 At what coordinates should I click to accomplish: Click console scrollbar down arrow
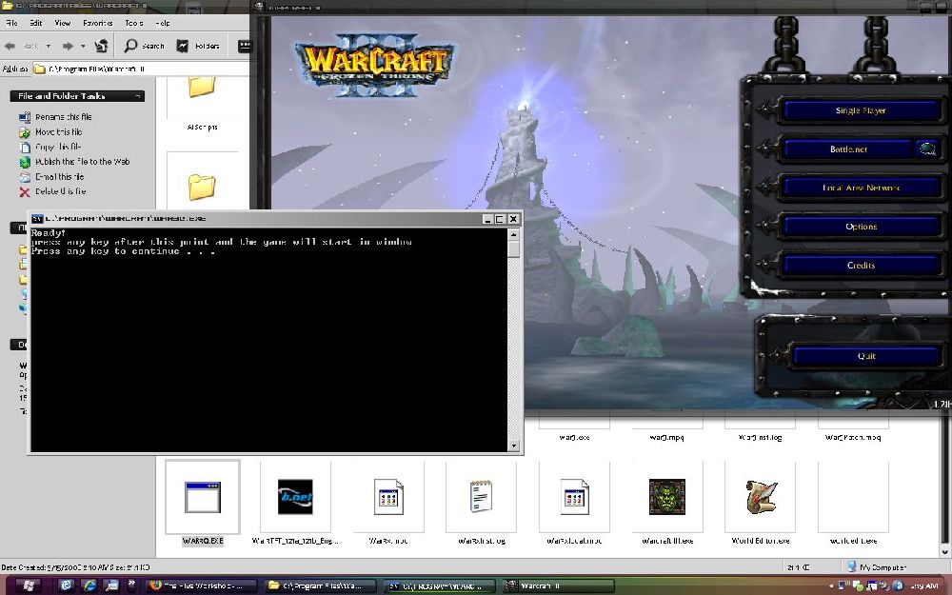tap(514, 446)
